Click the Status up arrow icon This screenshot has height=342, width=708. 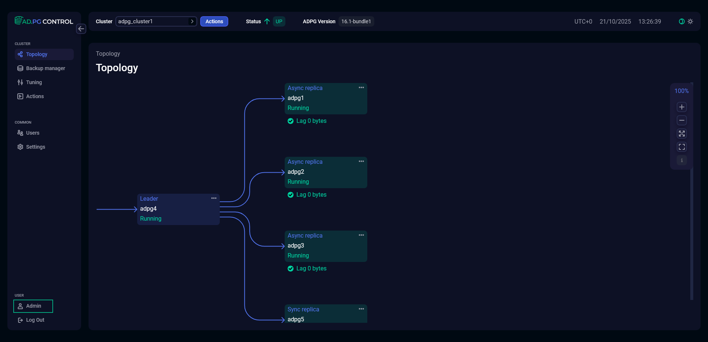tap(267, 21)
